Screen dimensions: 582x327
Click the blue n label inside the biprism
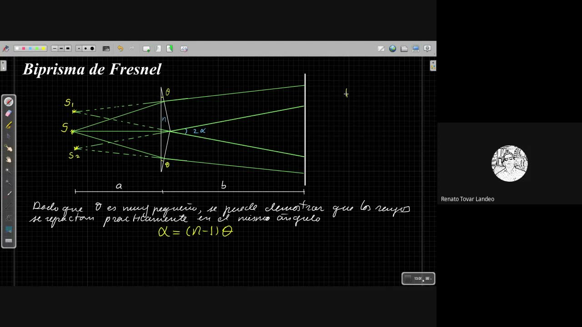tap(164, 119)
